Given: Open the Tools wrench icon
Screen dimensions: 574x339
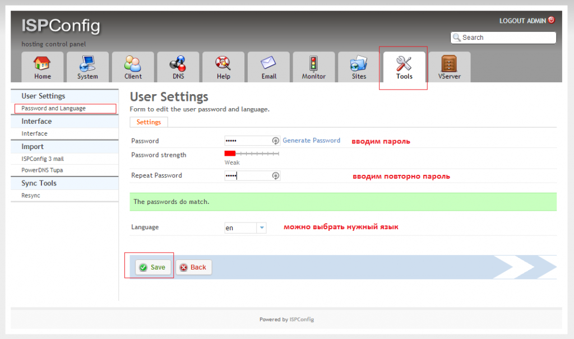Looking at the screenshot, I should [404, 63].
